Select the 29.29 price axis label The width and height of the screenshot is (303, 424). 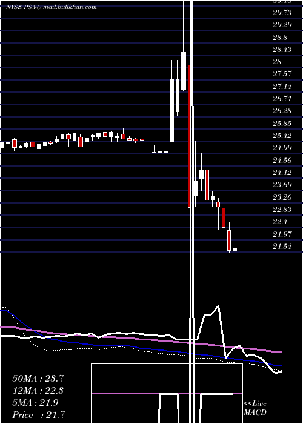[282, 25]
